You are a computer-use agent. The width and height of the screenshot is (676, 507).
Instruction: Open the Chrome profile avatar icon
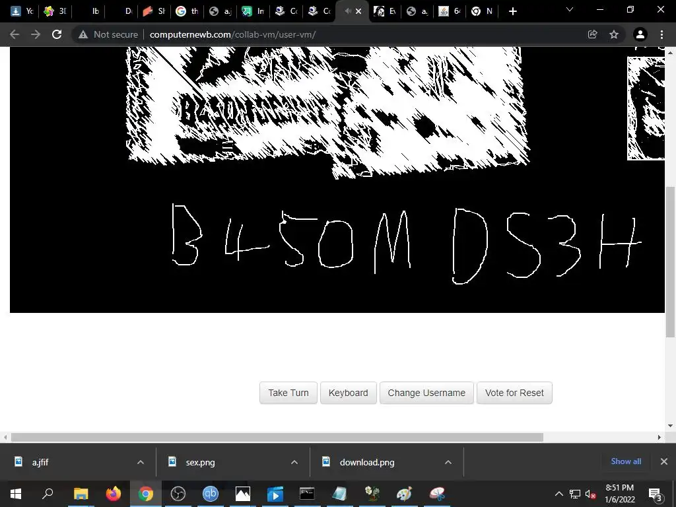640,34
